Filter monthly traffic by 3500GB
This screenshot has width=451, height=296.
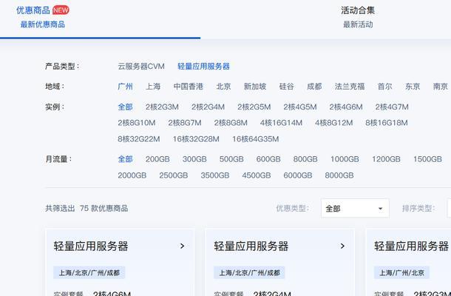coord(215,175)
